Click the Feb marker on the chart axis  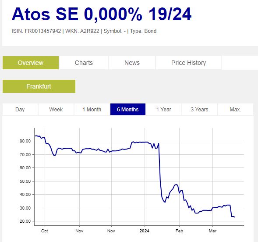tap(179, 231)
